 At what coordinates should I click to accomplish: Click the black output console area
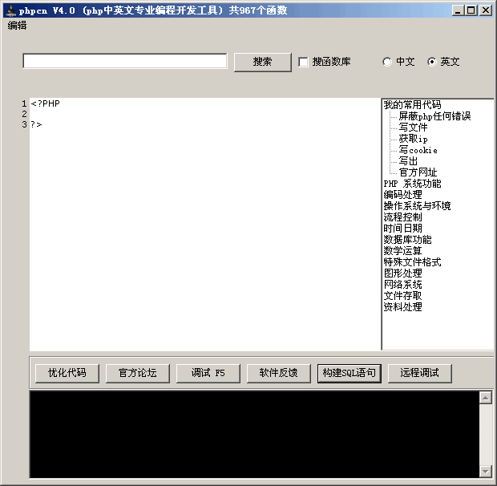click(254, 435)
